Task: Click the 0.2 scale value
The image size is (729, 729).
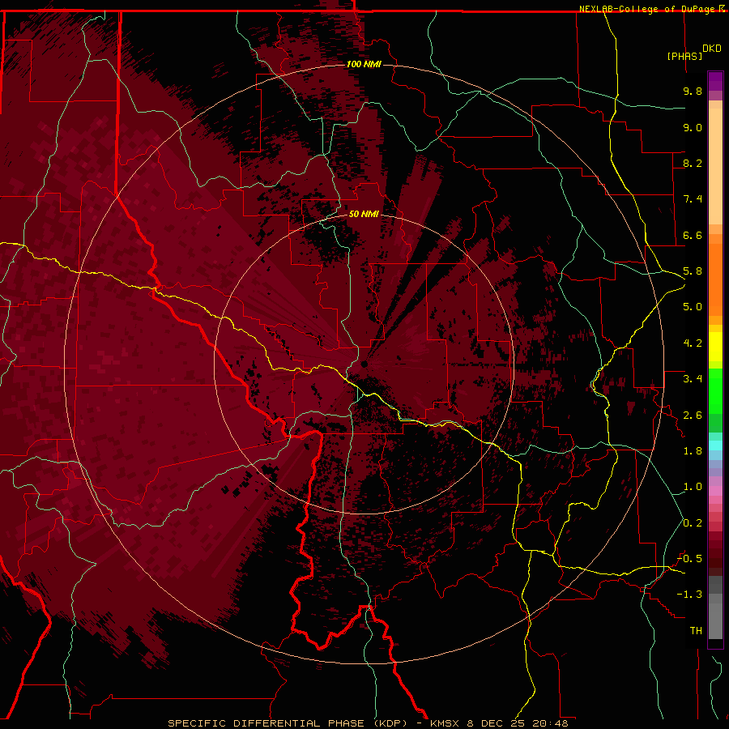Action: pos(693,523)
